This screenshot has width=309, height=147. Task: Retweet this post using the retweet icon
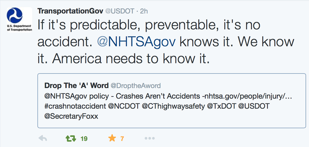pos(71,139)
